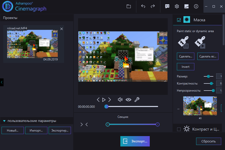Click the playback position slider handle
225x150 pixels.
(x=106, y=106)
